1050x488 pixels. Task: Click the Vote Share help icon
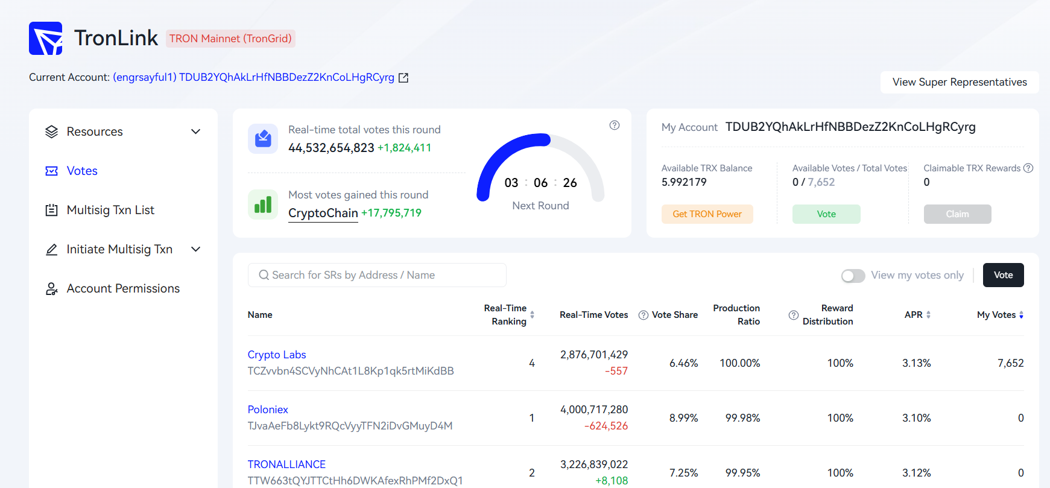pyautogui.click(x=644, y=315)
